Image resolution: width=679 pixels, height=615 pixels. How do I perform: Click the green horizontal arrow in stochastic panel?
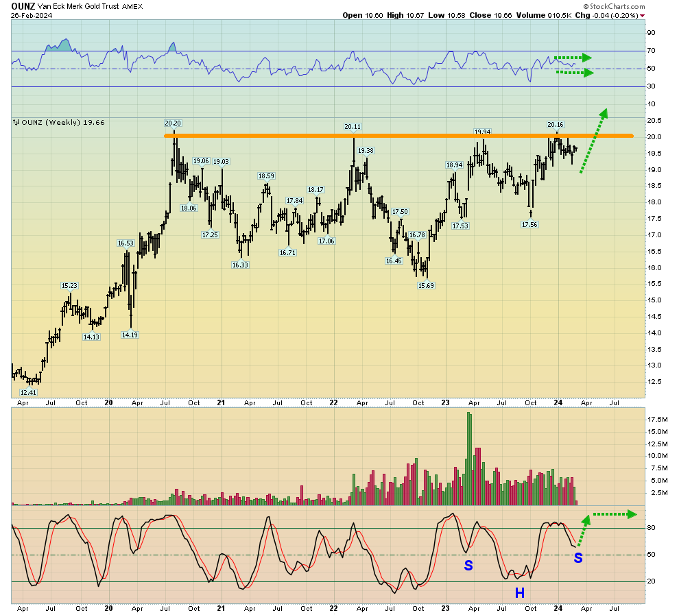click(614, 514)
